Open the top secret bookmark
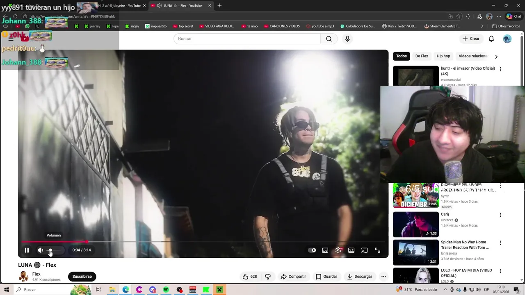 coord(183,26)
